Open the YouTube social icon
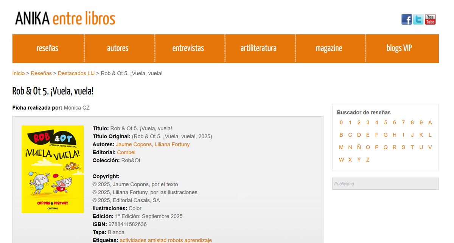 (x=430, y=19)
